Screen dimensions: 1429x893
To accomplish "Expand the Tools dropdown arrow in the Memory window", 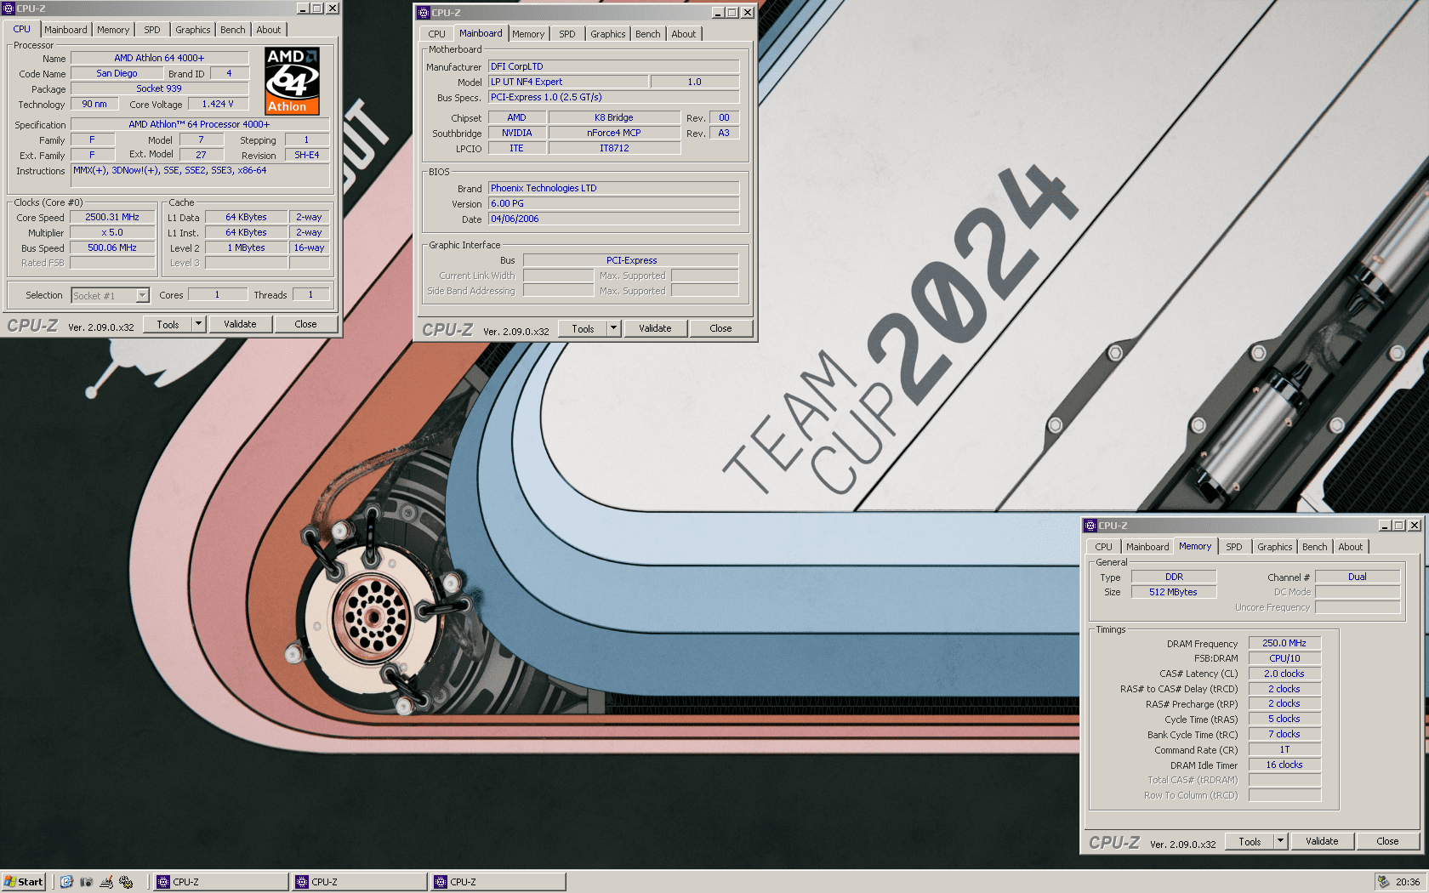I will tap(1281, 841).
